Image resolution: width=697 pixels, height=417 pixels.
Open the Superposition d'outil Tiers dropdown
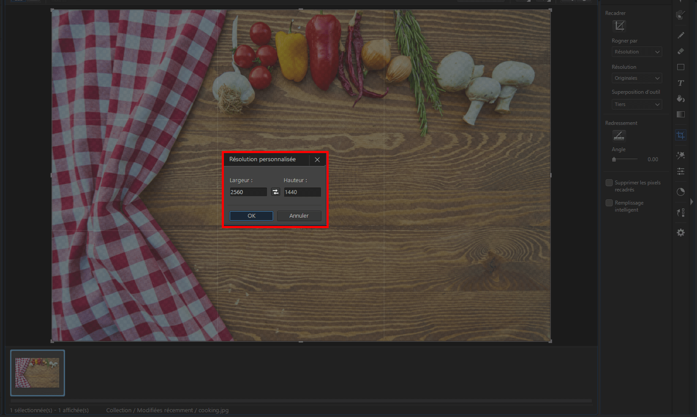tap(637, 104)
